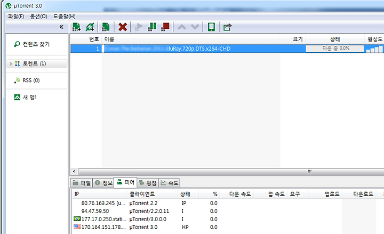Open the 옵션(O) menu
Viewport: 384px width, 234px height.
(38, 17)
